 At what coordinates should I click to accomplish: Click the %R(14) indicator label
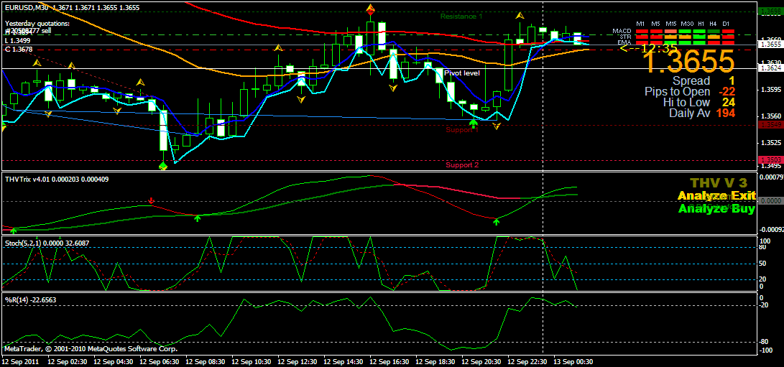click(29, 300)
